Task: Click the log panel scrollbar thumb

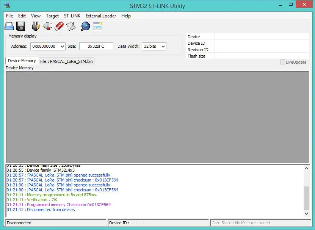Action: click(306, 198)
